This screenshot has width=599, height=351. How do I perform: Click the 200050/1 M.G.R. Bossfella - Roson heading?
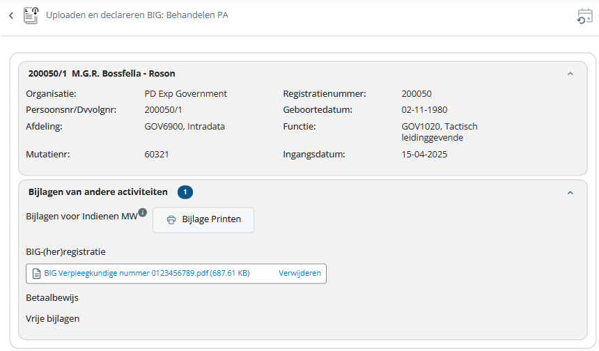click(102, 73)
